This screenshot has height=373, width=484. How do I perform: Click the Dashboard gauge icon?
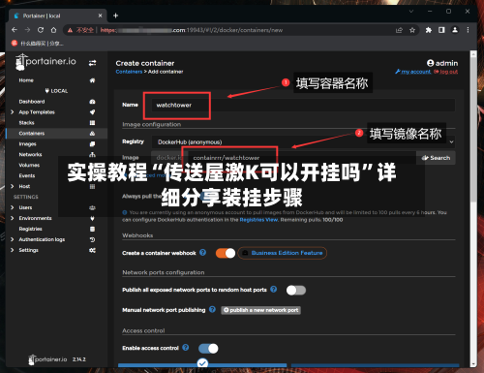pyautogui.click(x=92, y=102)
